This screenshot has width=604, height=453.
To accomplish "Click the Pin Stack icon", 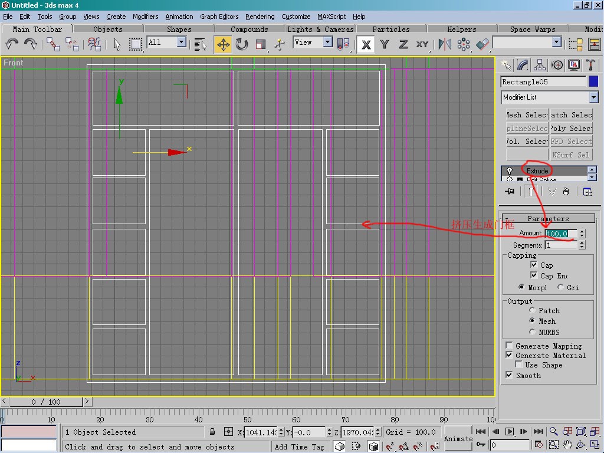I will 510,192.
